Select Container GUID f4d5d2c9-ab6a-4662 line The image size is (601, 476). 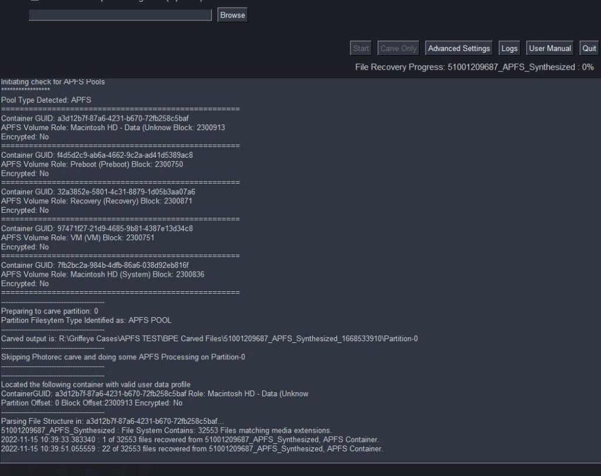pyautogui.click(x=97, y=155)
